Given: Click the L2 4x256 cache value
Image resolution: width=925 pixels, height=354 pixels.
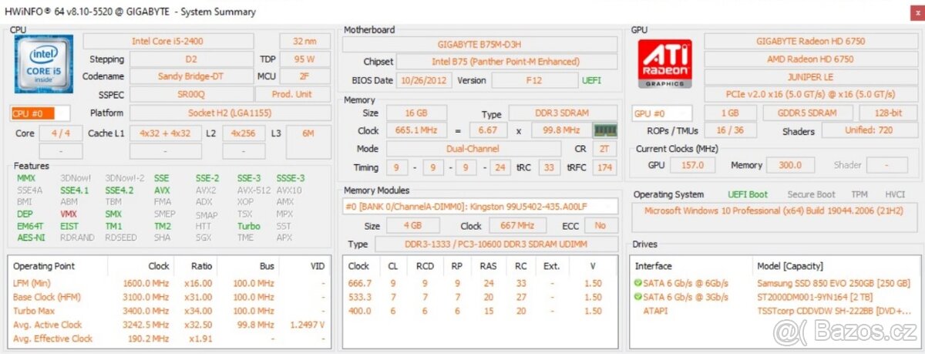Looking at the screenshot, I should click(244, 133).
